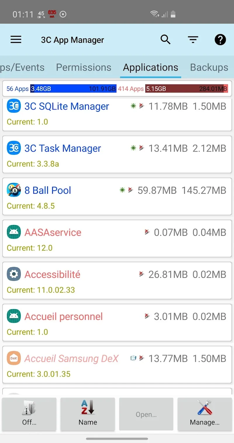Tap the AASAservice Android icon

(x=14, y=232)
